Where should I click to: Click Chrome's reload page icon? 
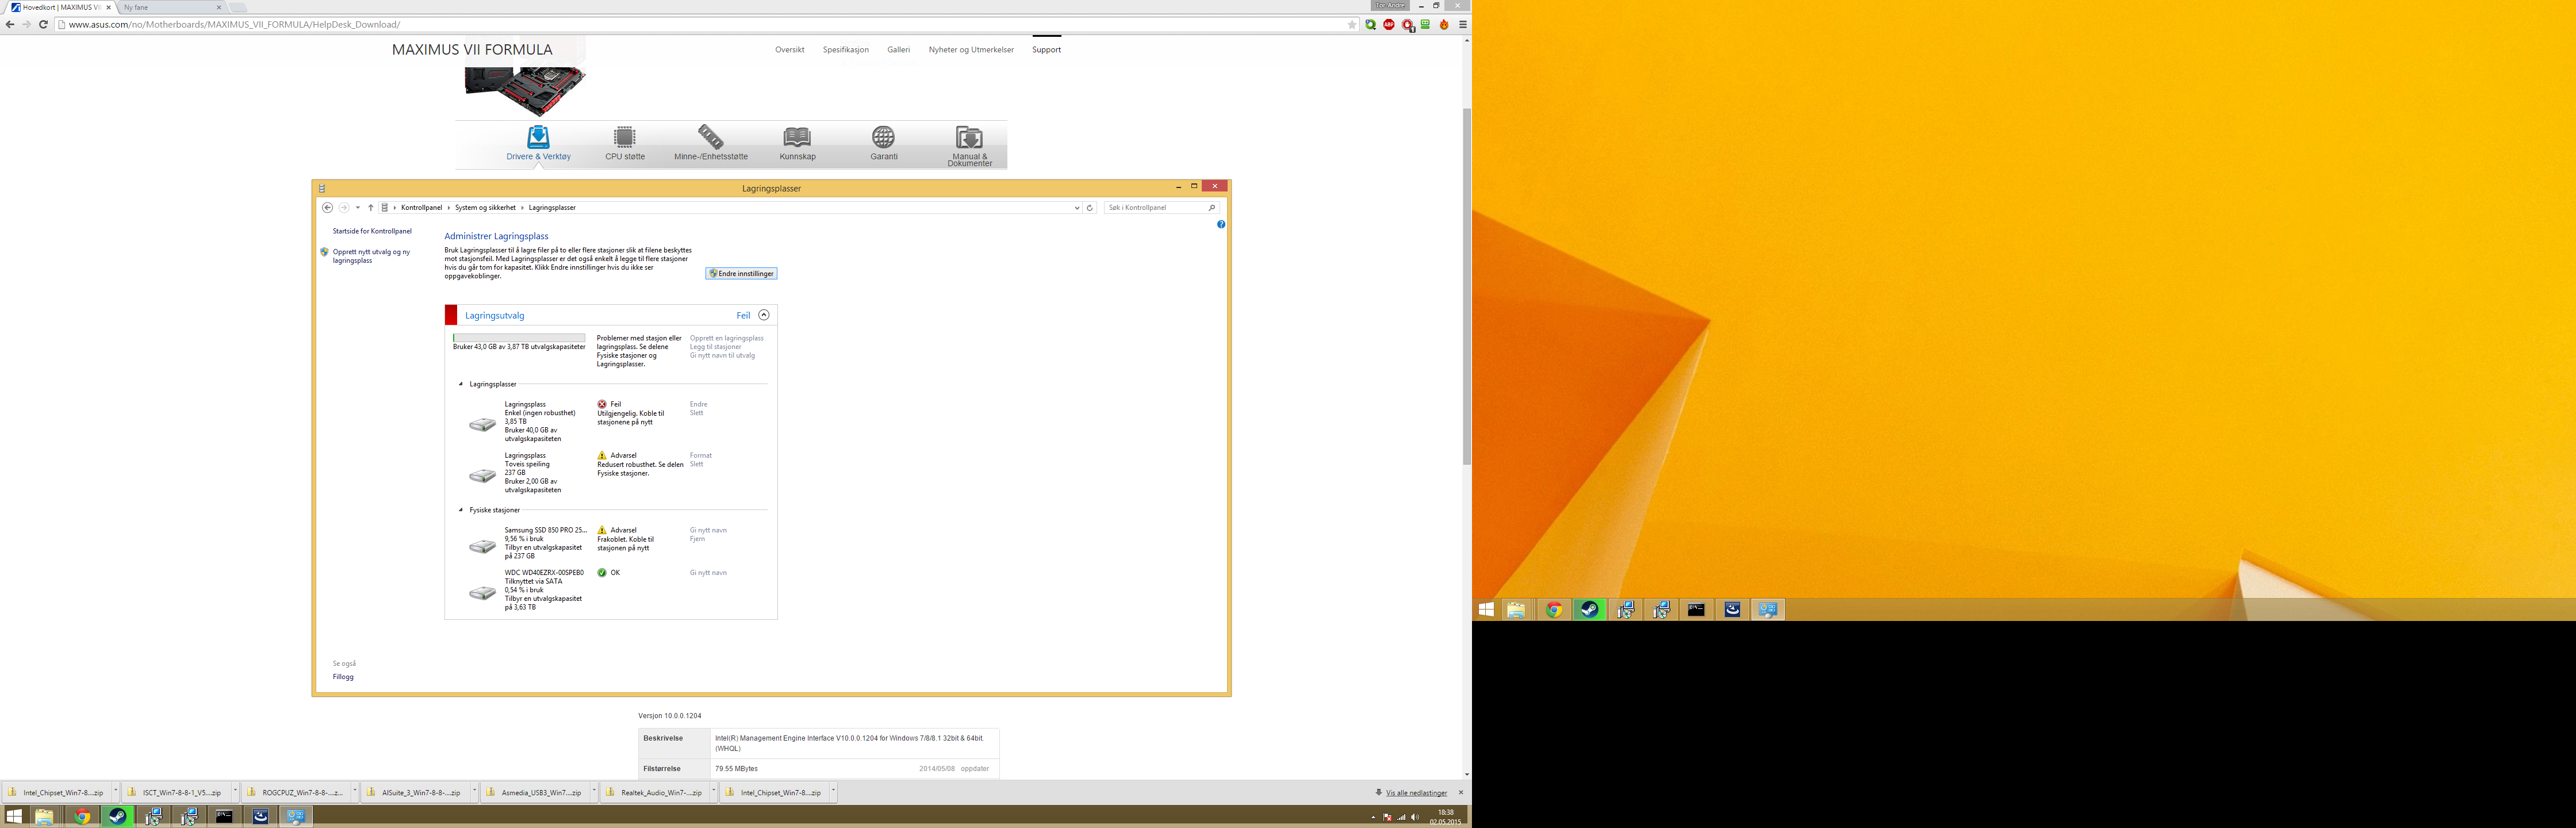point(43,24)
